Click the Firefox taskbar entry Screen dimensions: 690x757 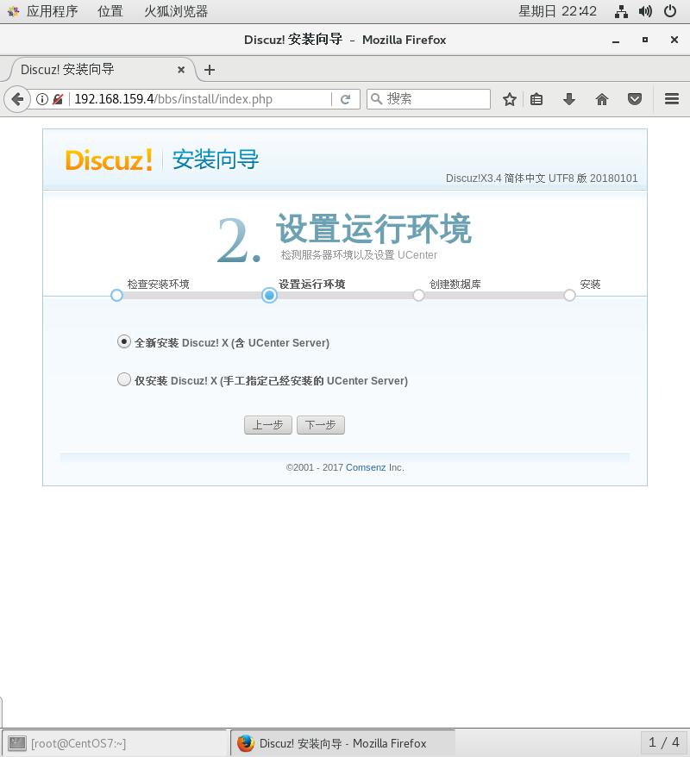(342, 743)
